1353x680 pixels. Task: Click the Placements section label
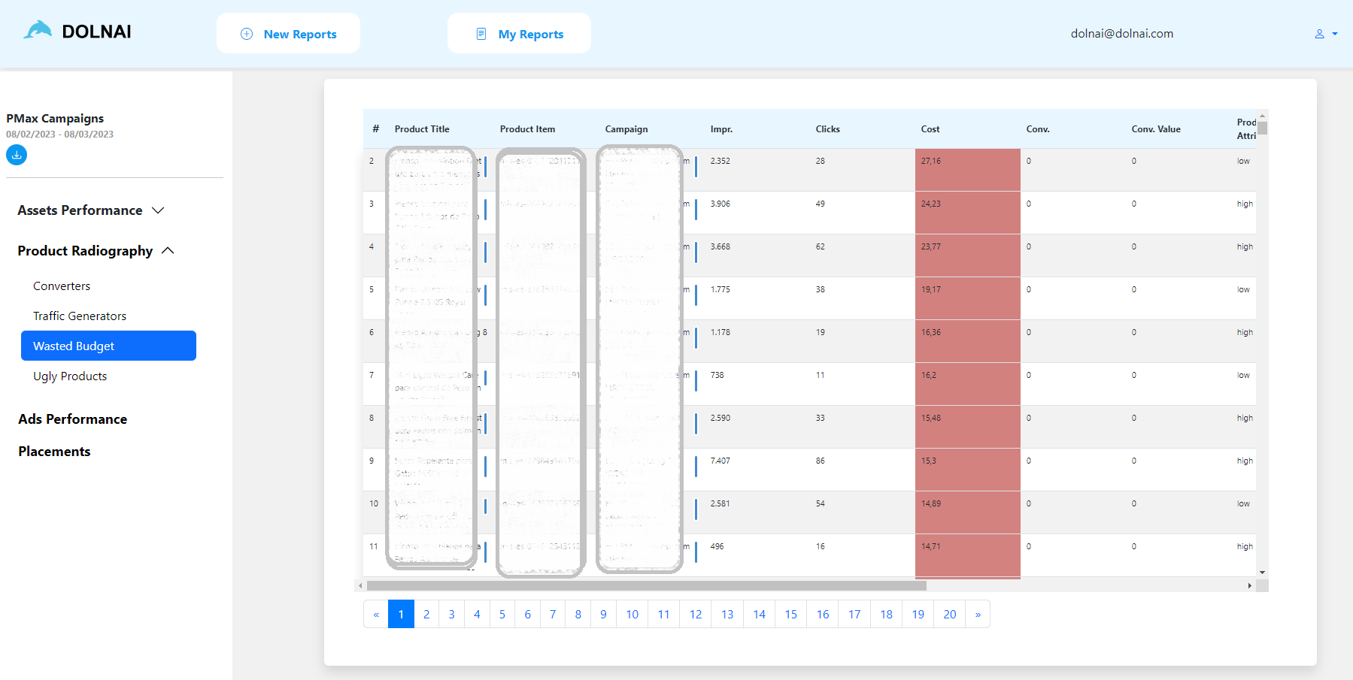tap(54, 451)
